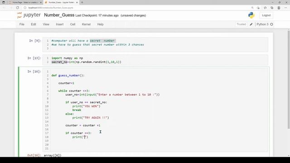Click the import numpy as np line
290x163 pixels.
click(67, 58)
